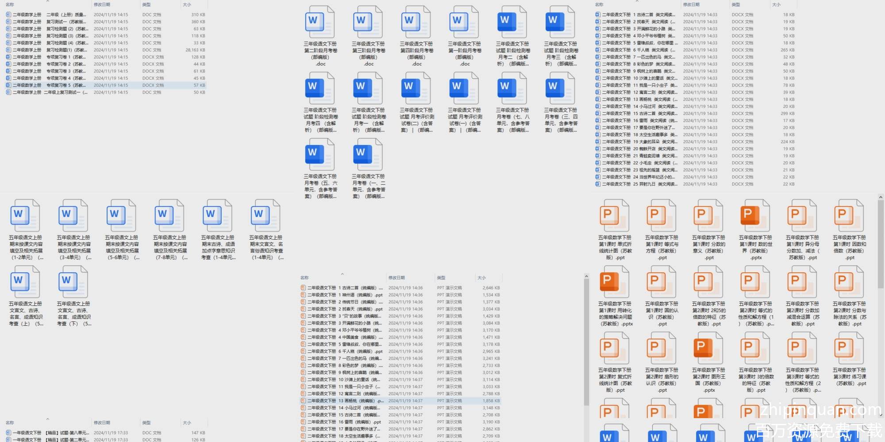Image resolution: width=885 pixels, height=442 pixels.
Task: Select the 三年级语文下册 月考卷（五、六单元）Word icon
Action: coord(320,155)
